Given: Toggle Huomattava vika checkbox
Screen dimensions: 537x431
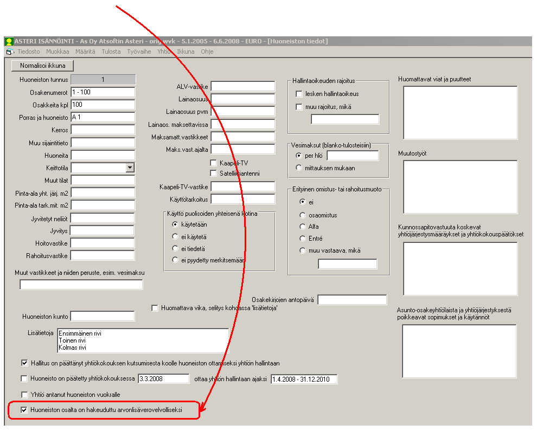Looking at the screenshot, I should coord(155,308).
